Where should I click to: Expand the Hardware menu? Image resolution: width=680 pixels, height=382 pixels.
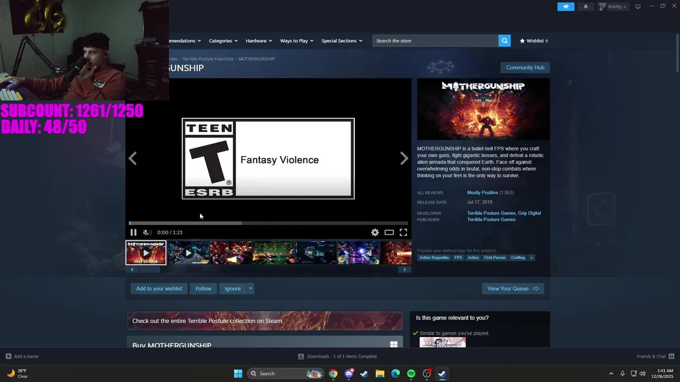(259, 40)
